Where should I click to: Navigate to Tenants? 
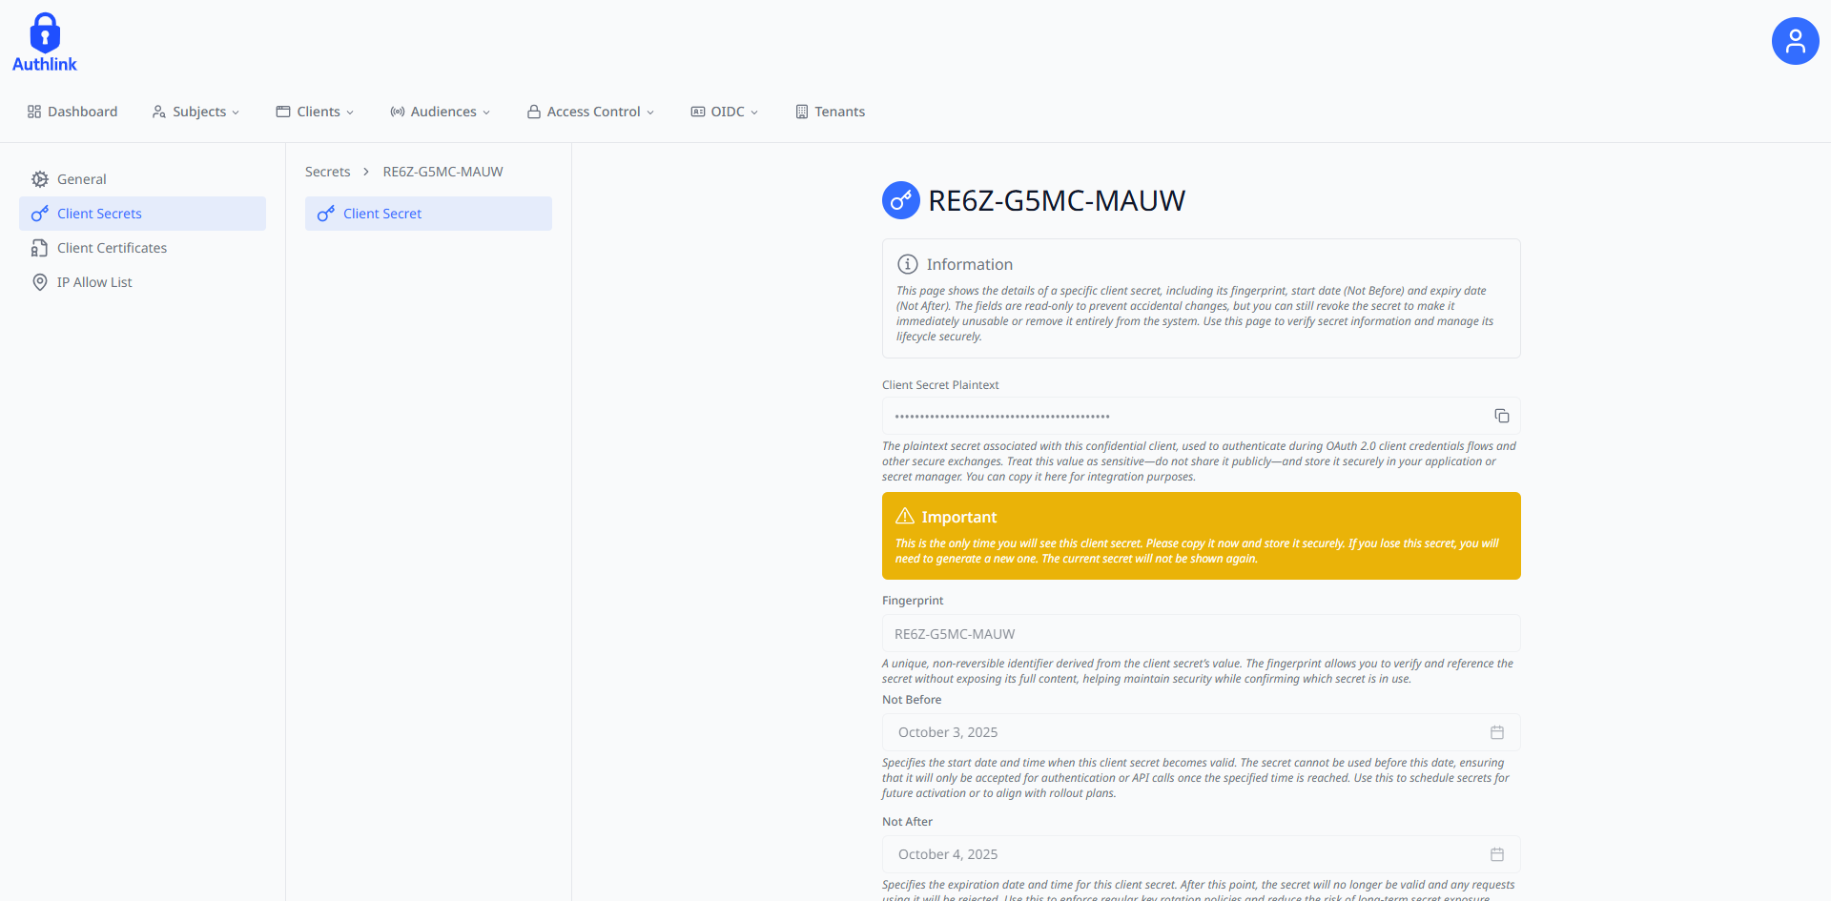[x=830, y=112]
